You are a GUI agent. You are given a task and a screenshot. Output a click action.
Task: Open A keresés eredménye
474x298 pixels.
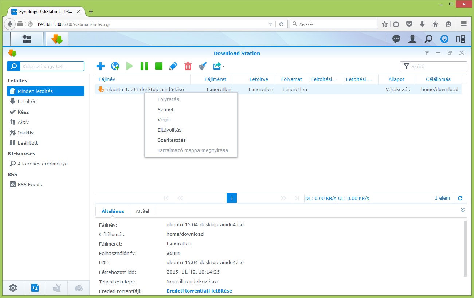(x=46, y=164)
